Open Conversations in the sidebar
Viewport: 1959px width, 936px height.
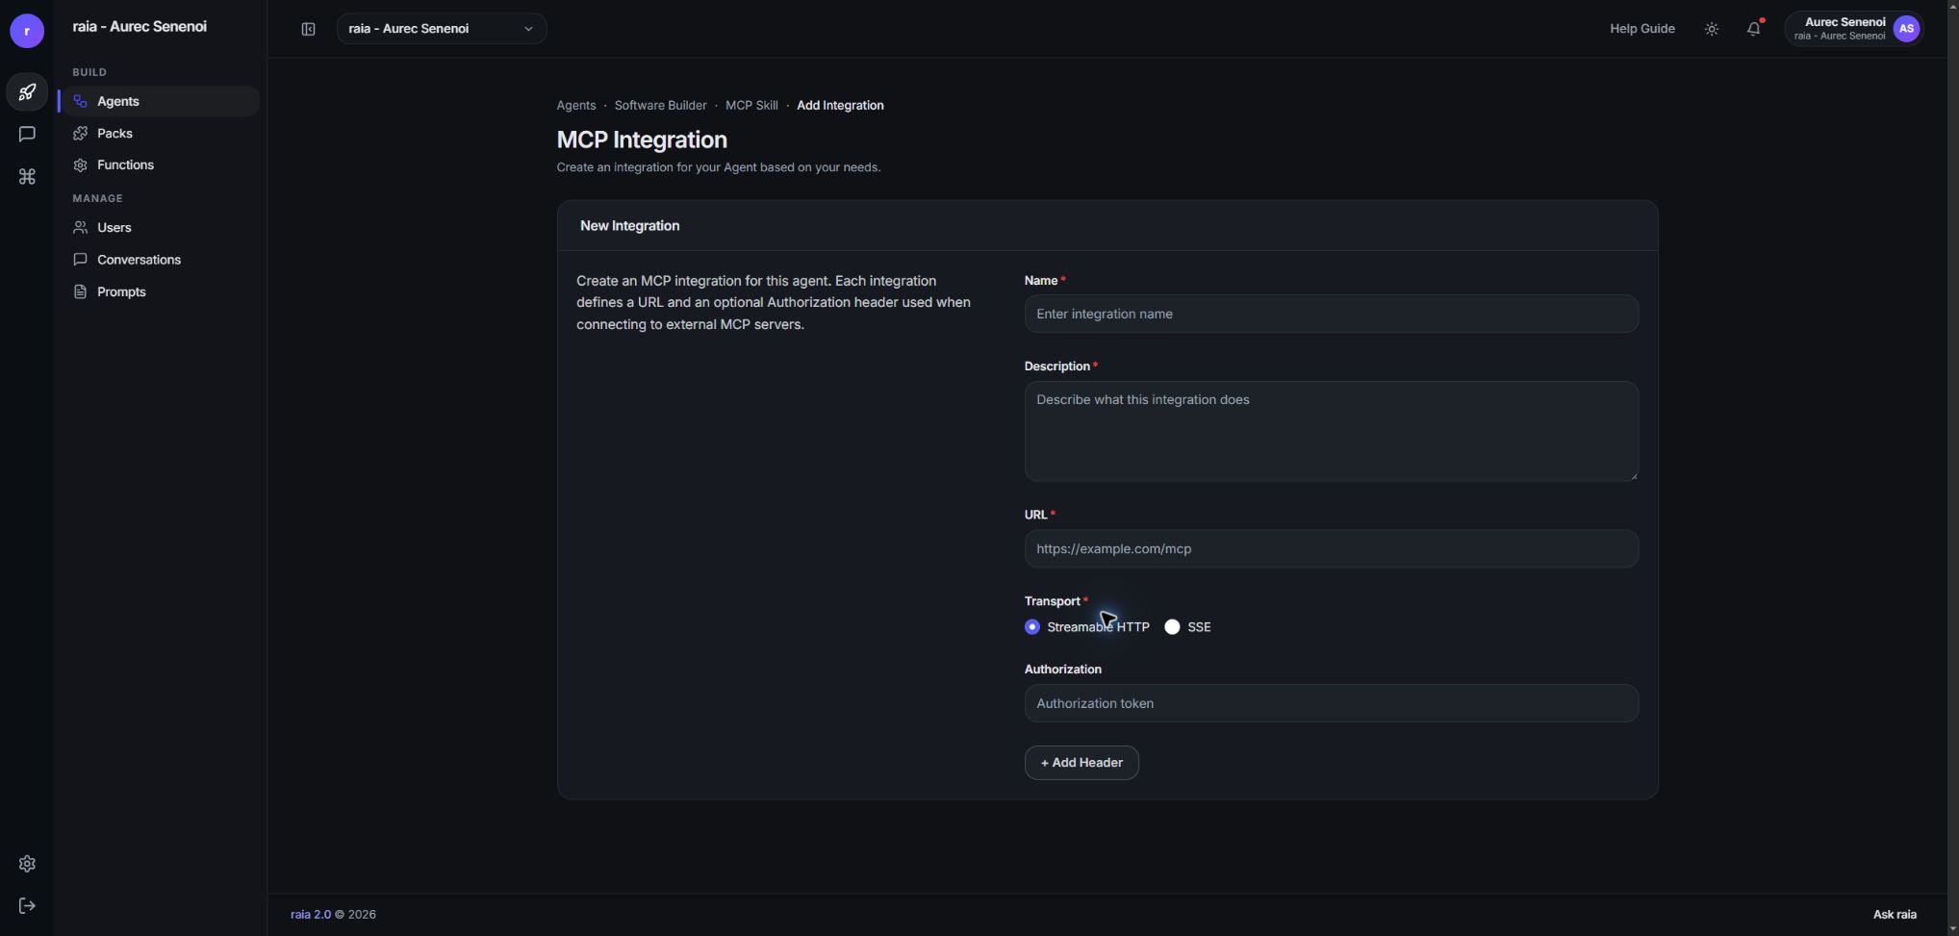tap(160, 260)
